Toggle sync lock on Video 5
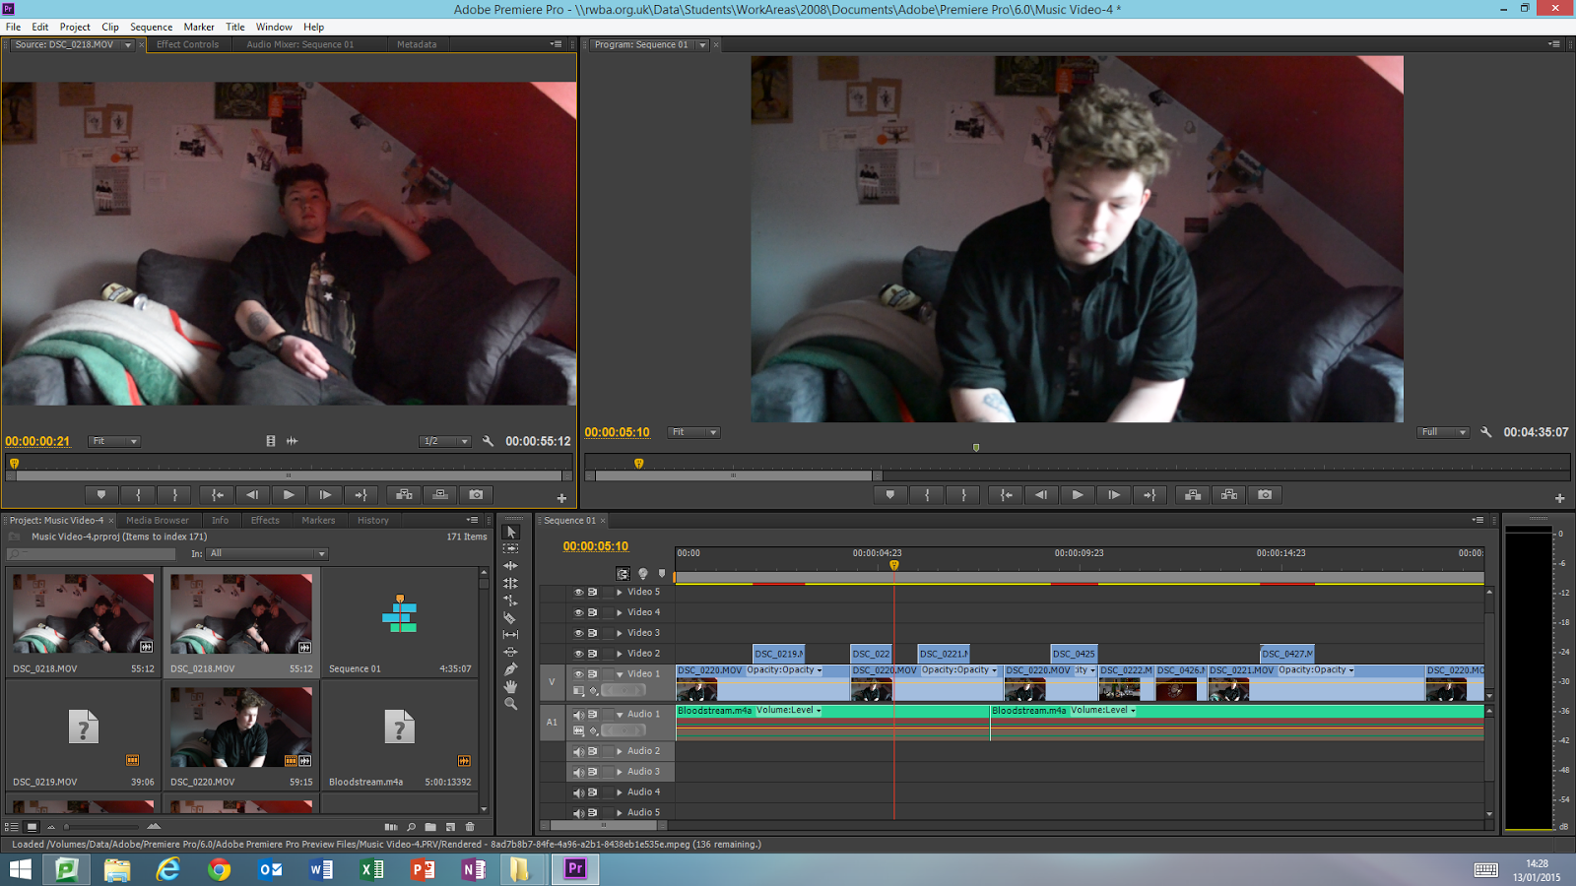1576x886 pixels. click(x=592, y=593)
